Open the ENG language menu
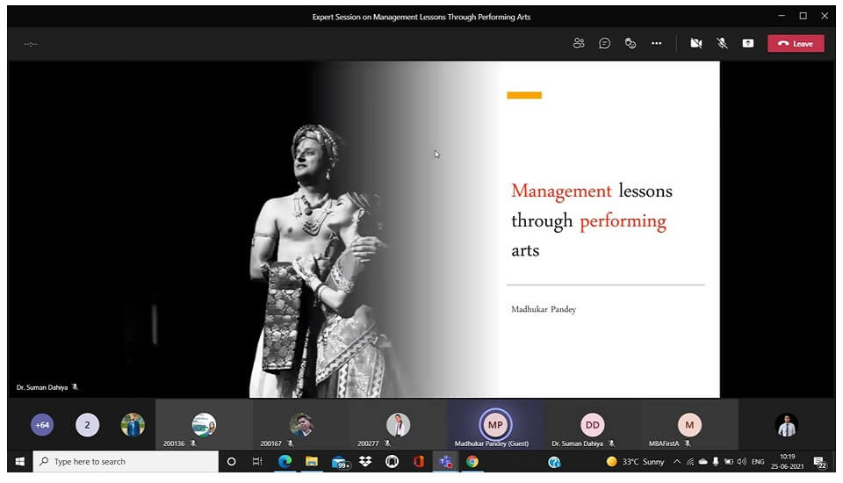This screenshot has height=483, width=843. click(x=758, y=462)
